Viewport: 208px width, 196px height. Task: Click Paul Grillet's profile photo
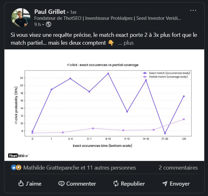coord(21,18)
